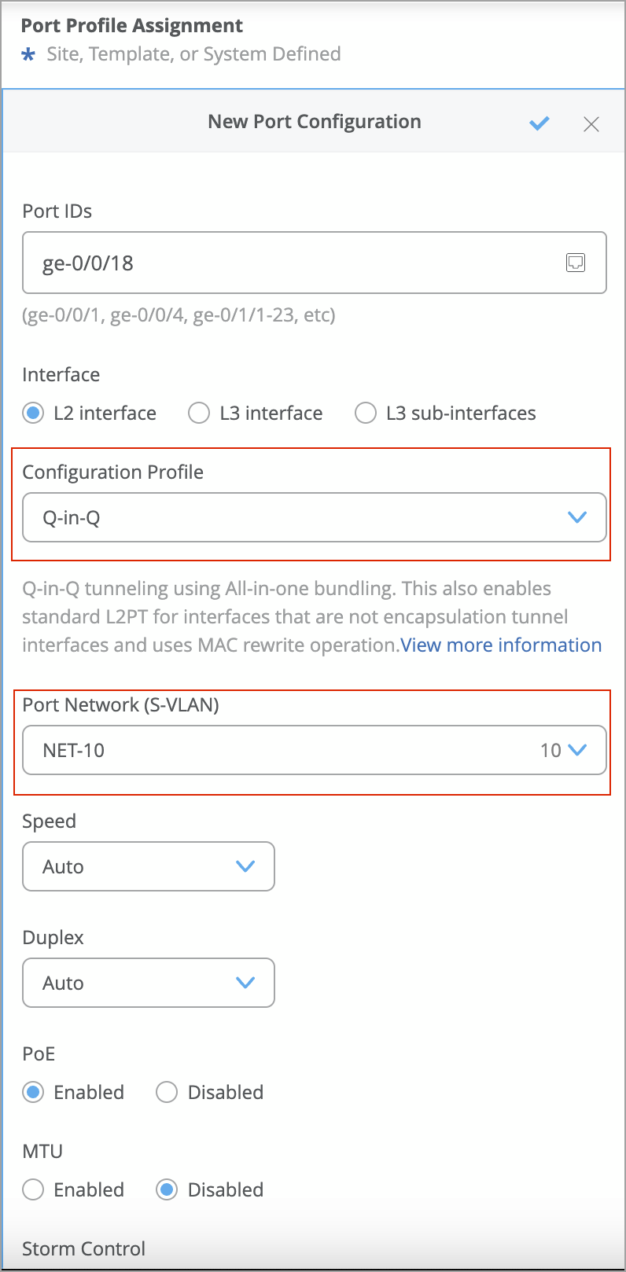626x1272 pixels.
Task: Set PoE to Disabled
Action: point(167,1093)
